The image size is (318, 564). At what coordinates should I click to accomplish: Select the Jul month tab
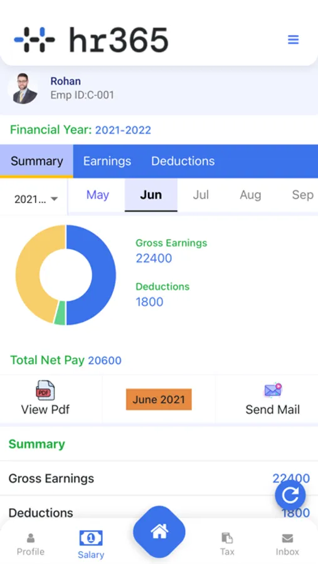201,195
